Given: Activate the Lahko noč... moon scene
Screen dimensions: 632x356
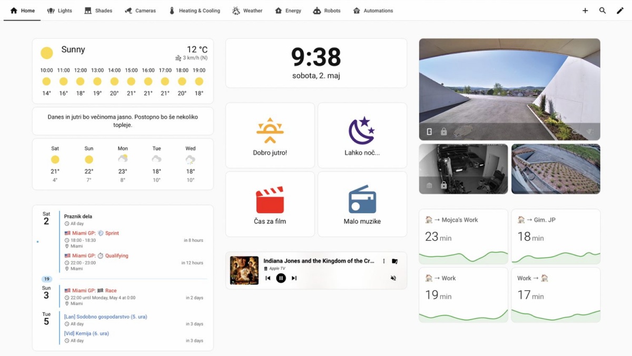Looking at the screenshot, I should point(362,135).
